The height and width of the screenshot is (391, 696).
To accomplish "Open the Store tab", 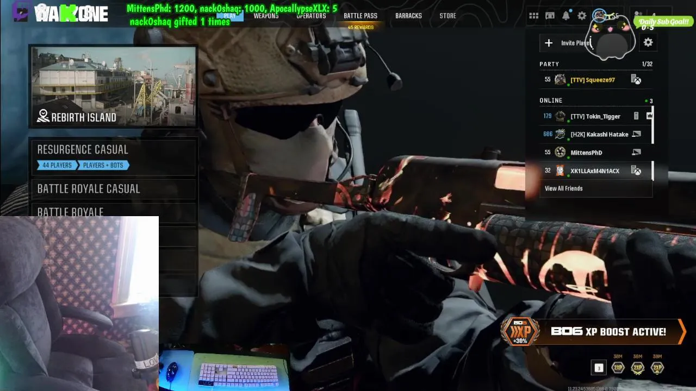I will [448, 16].
